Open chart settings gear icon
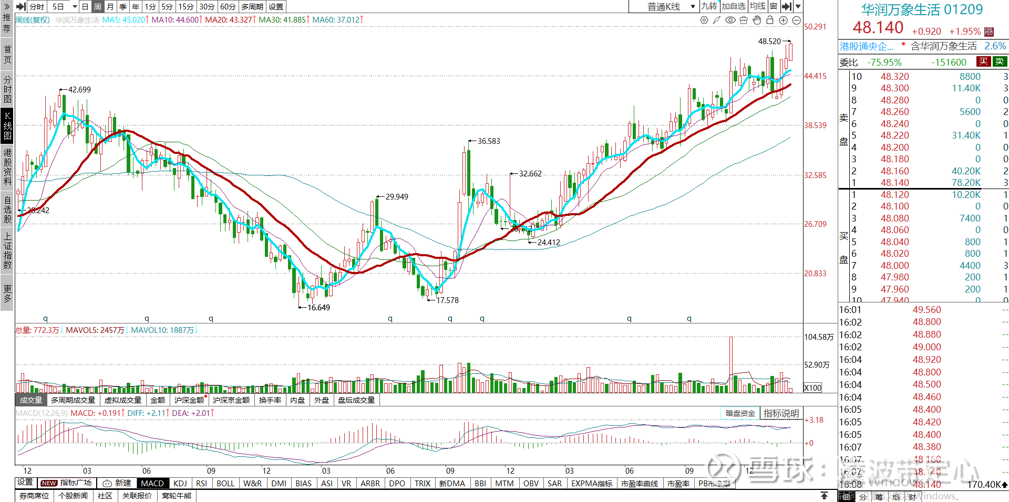1009x502 pixels. click(x=704, y=20)
